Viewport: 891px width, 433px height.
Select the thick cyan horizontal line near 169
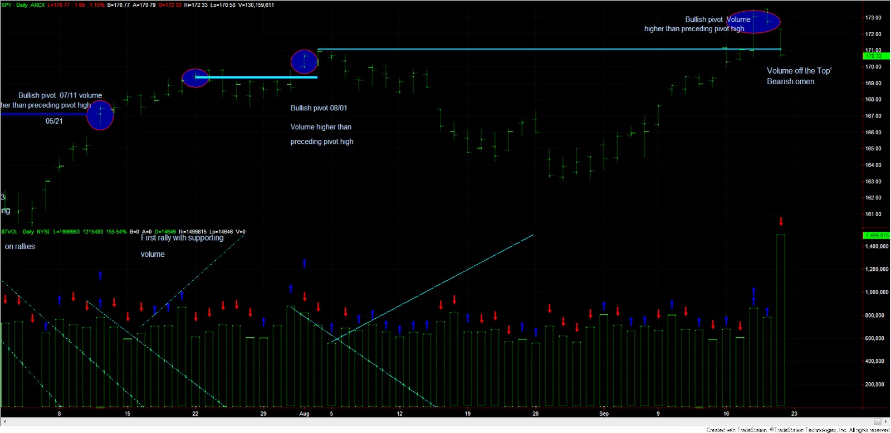pyautogui.click(x=256, y=77)
